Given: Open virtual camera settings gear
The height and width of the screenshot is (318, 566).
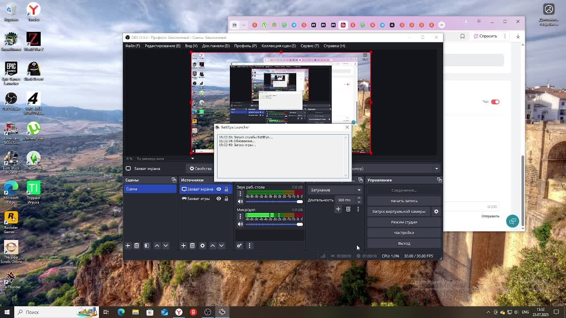Looking at the screenshot, I should [x=436, y=212].
